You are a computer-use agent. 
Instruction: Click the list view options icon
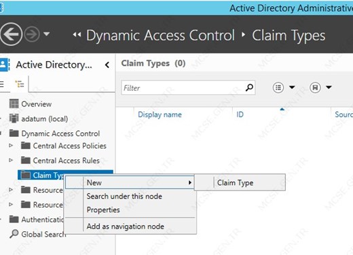[x=278, y=87]
